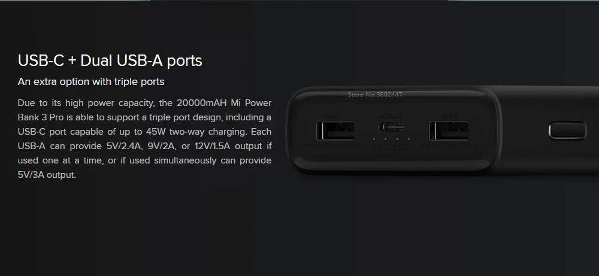Click the "12V/1.5A" output value

[212, 146]
